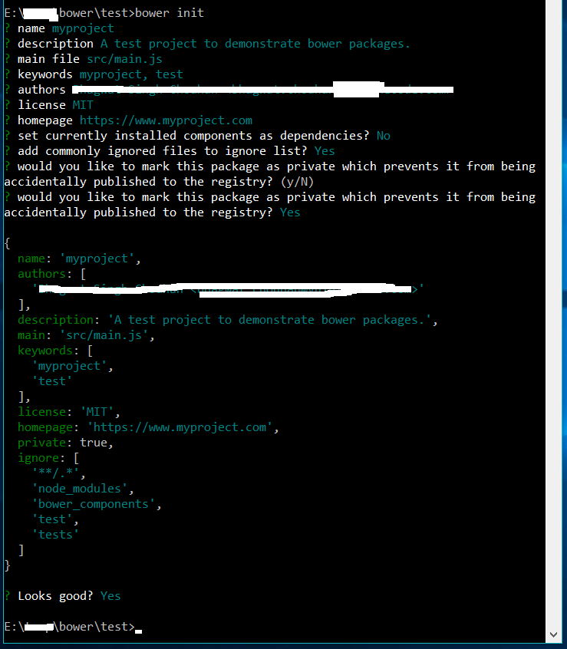The height and width of the screenshot is (649, 567).
Task: Click the JSON homepage URL line
Action: click(x=149, y=427)
